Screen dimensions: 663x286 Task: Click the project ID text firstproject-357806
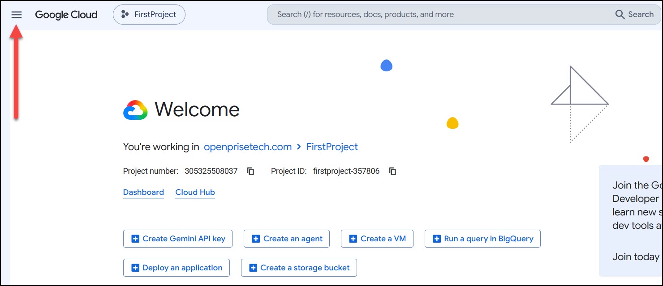[346, 171]
